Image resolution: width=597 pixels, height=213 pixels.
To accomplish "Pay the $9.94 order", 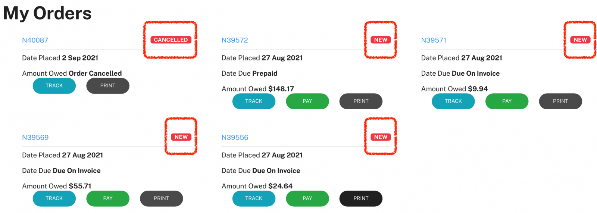I will click(x=507, y=101).
